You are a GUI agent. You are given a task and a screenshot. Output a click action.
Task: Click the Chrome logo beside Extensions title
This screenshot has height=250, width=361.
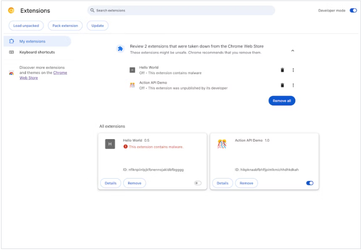[x=11, y=11]
